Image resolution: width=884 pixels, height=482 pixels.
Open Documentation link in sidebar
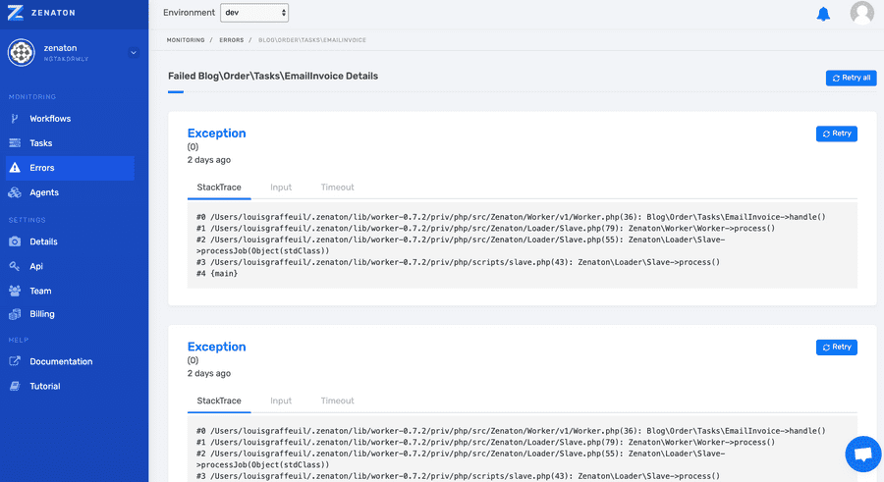[x=61, y=361]
